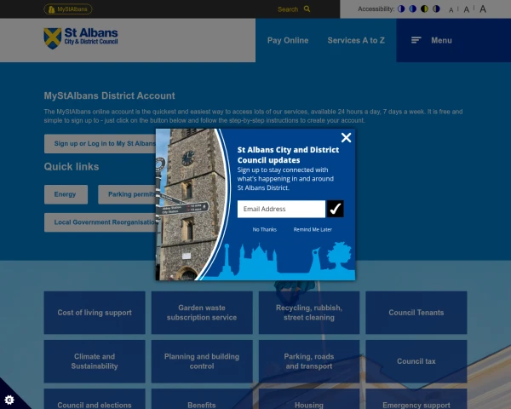Click Sign up or Log in button
This screenshot has height=409, width=511.
(100, 143)
